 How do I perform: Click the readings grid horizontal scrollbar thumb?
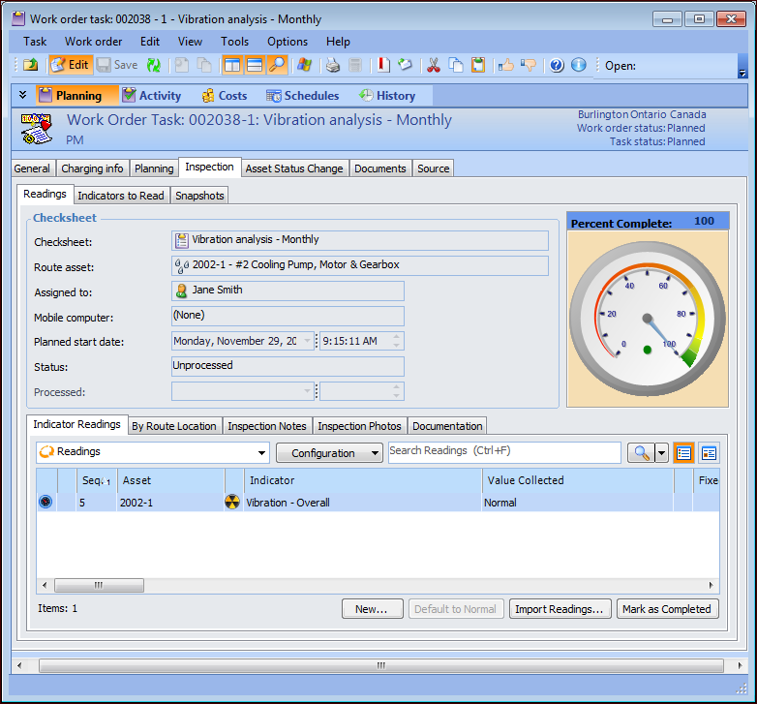98,585
